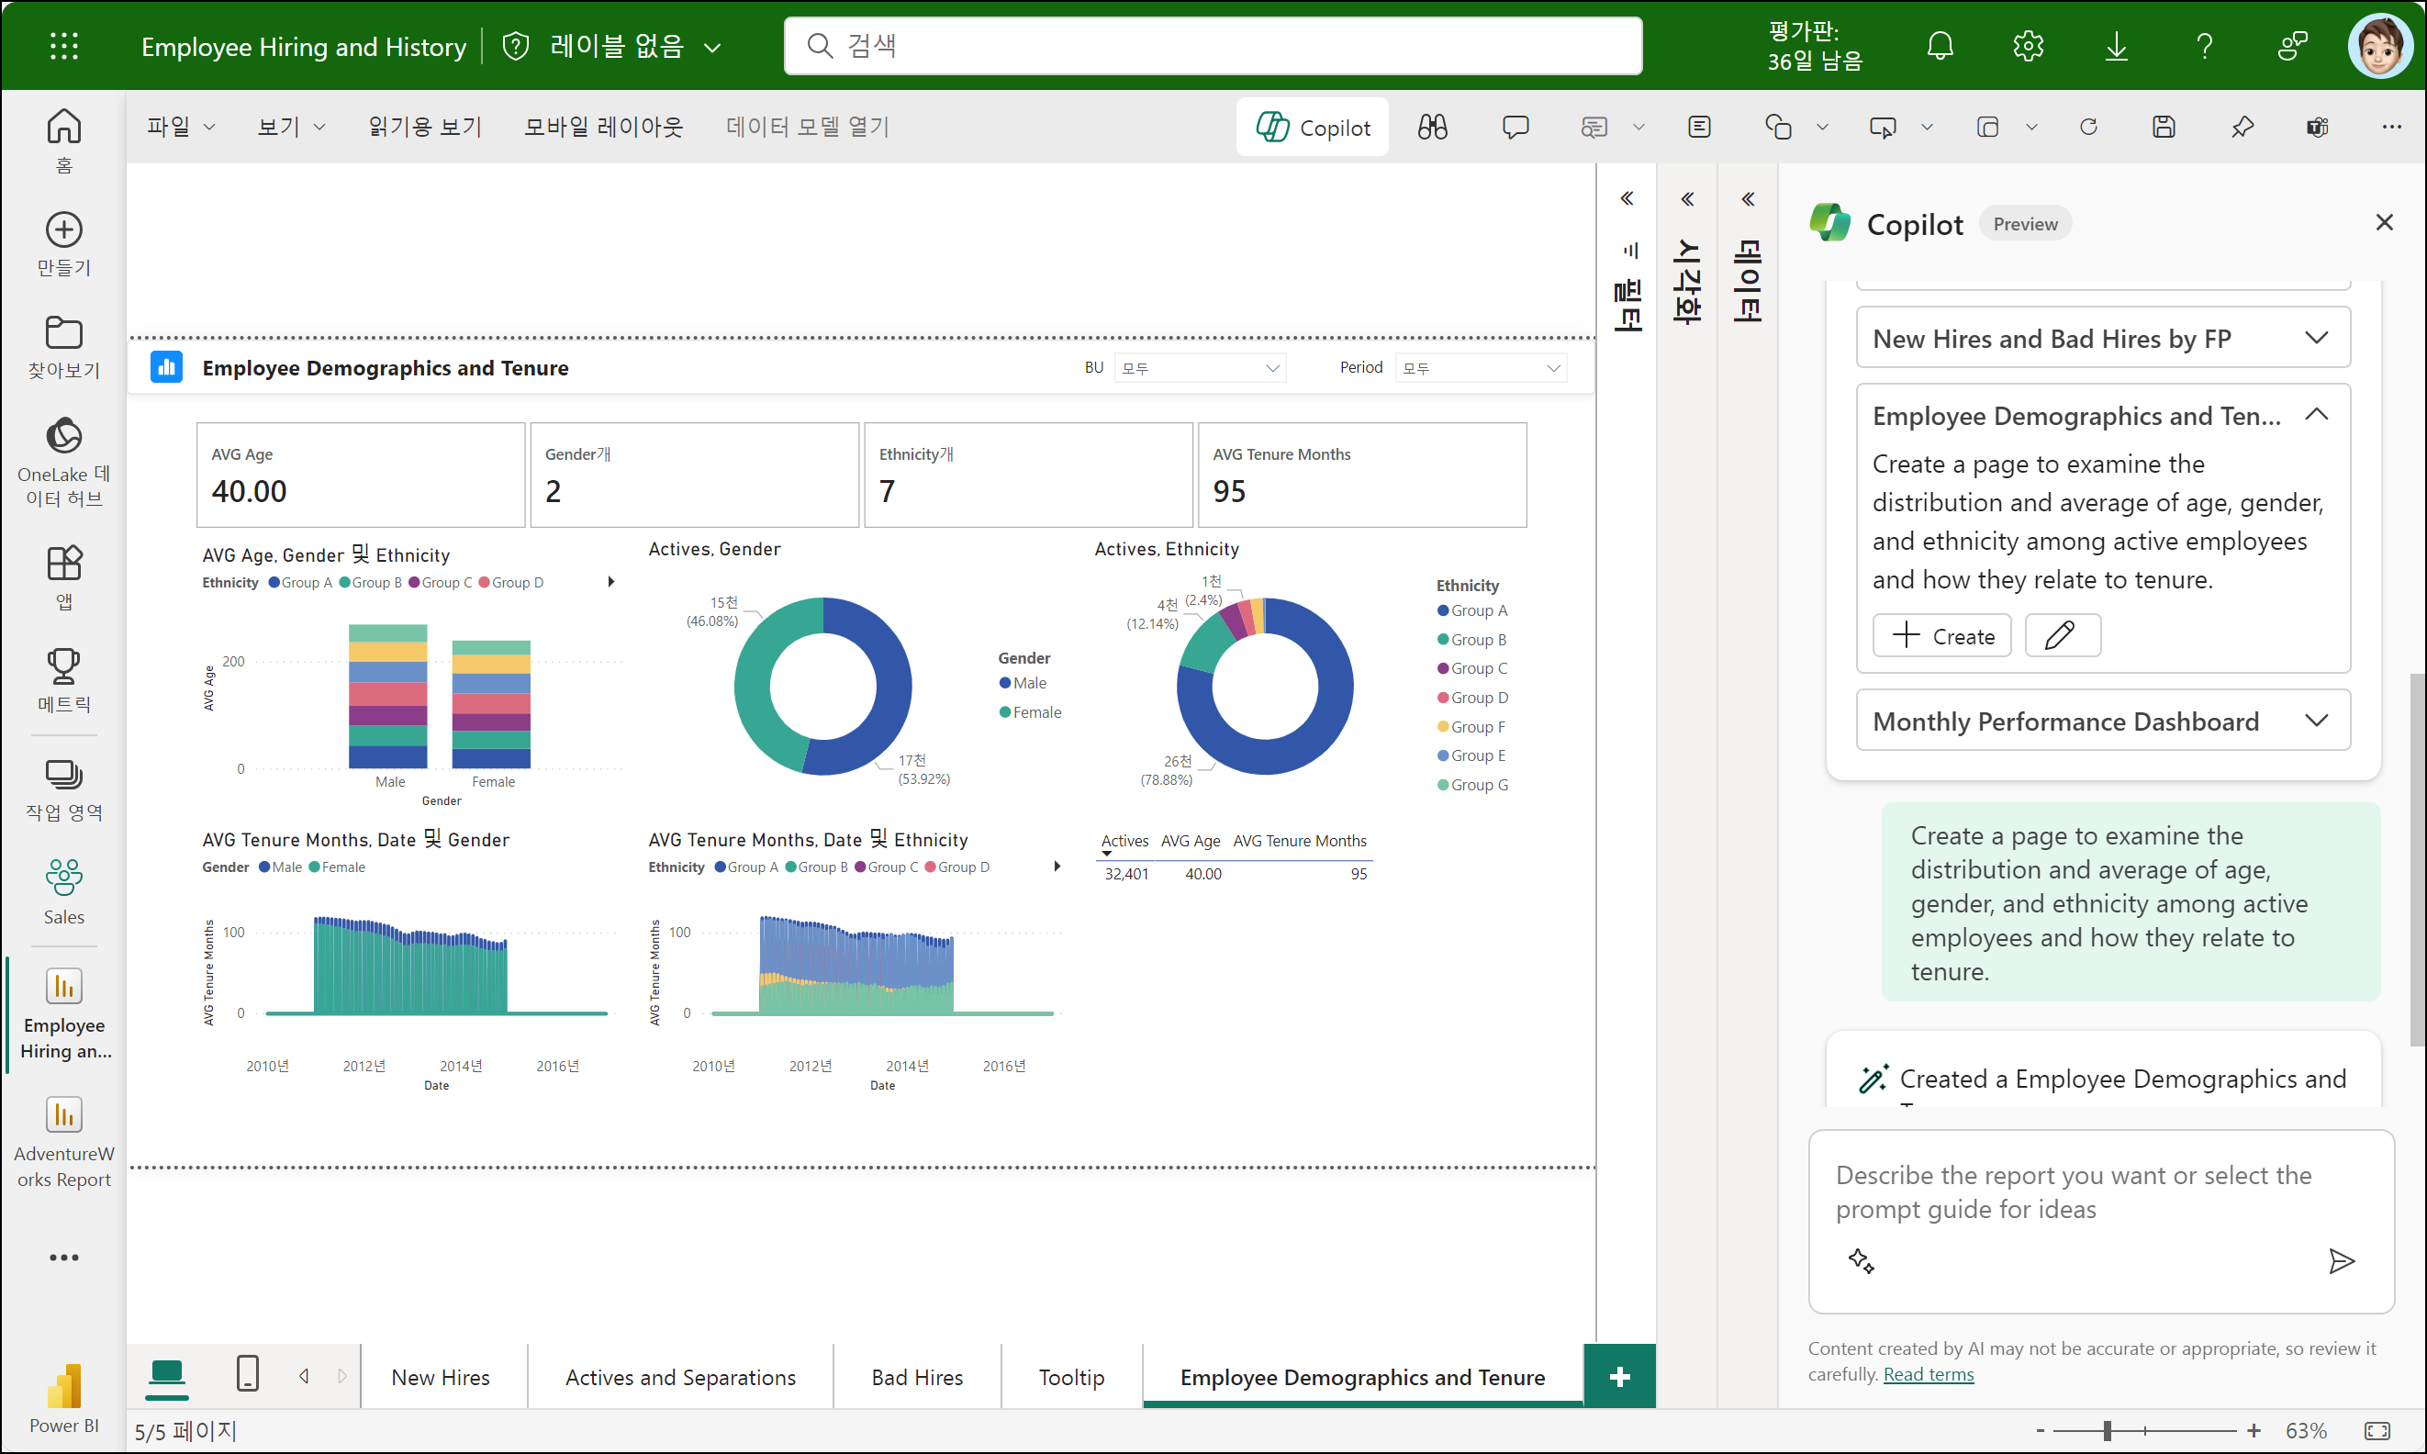
Task: Click the notifications bell icon
Action: click(x=1939, y=46)
